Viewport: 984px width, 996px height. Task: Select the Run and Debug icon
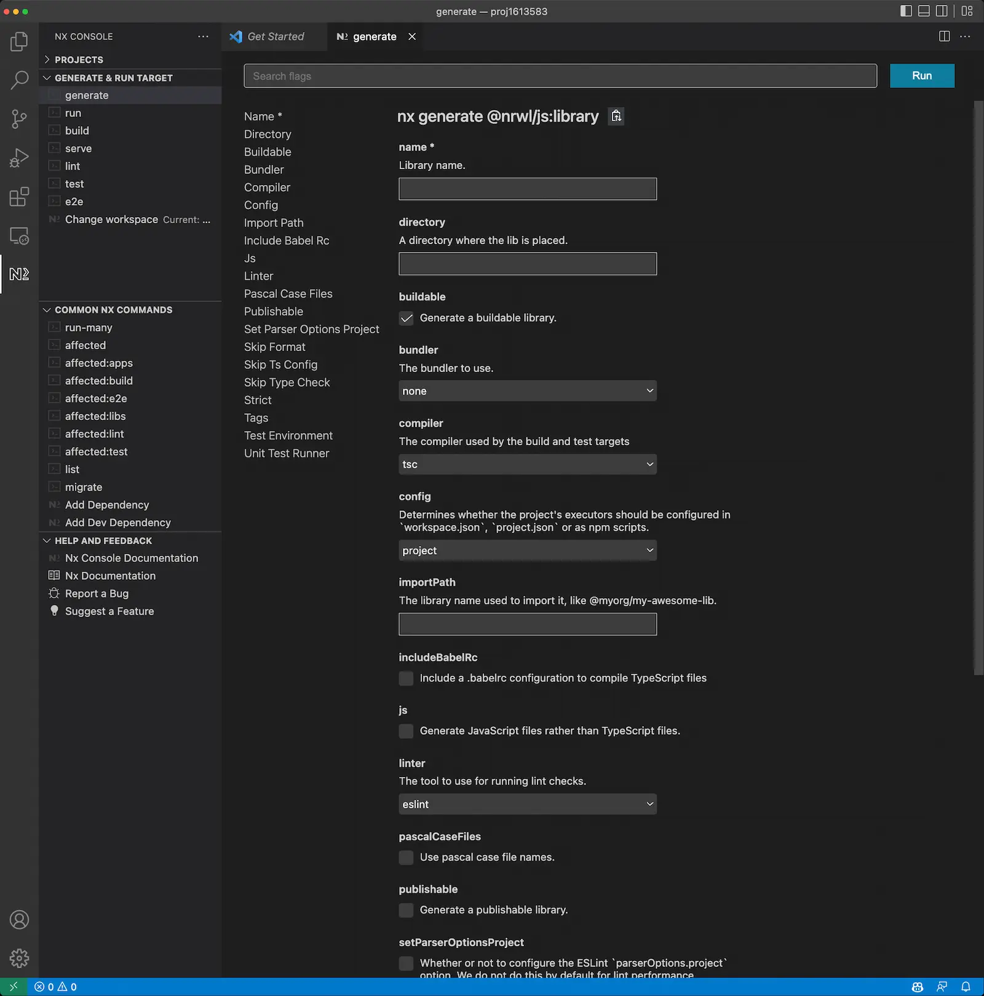(x=19, y=157)
